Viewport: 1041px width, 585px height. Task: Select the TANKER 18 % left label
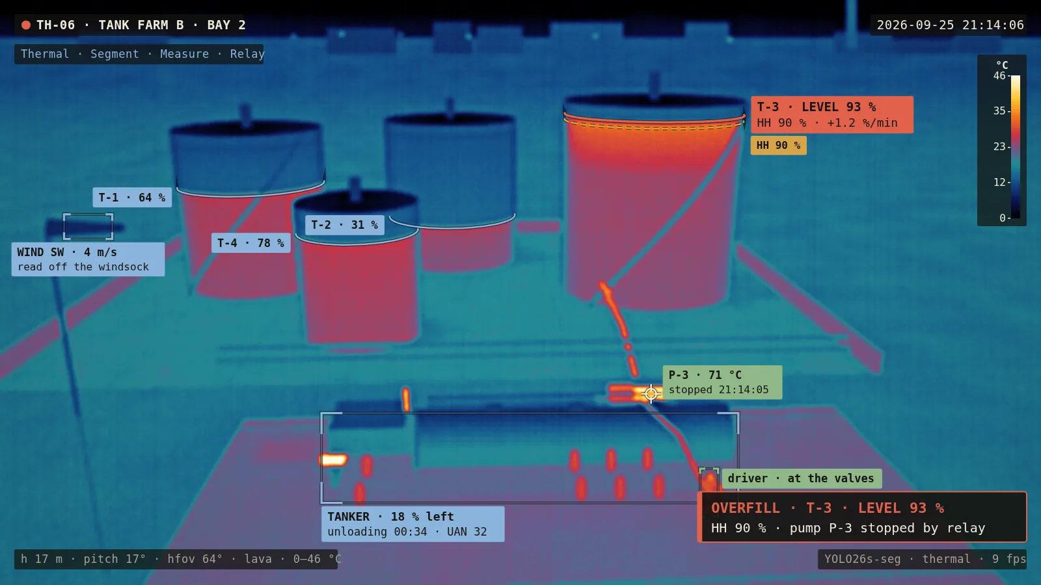coord(413,524)
